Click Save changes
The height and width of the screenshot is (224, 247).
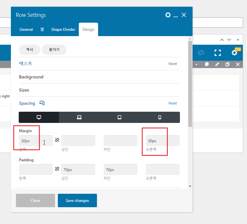(77, 200)
